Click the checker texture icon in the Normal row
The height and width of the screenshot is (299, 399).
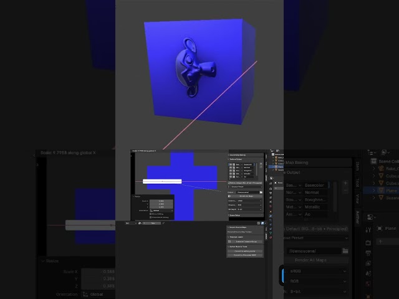pos(234,168)
